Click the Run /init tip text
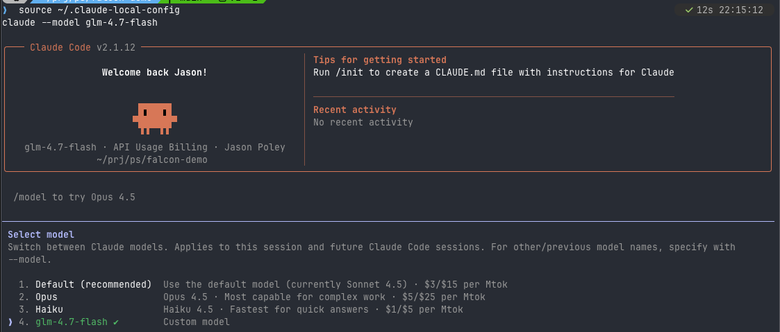Screen dimensions: 780x332 [x=493, y=72]
